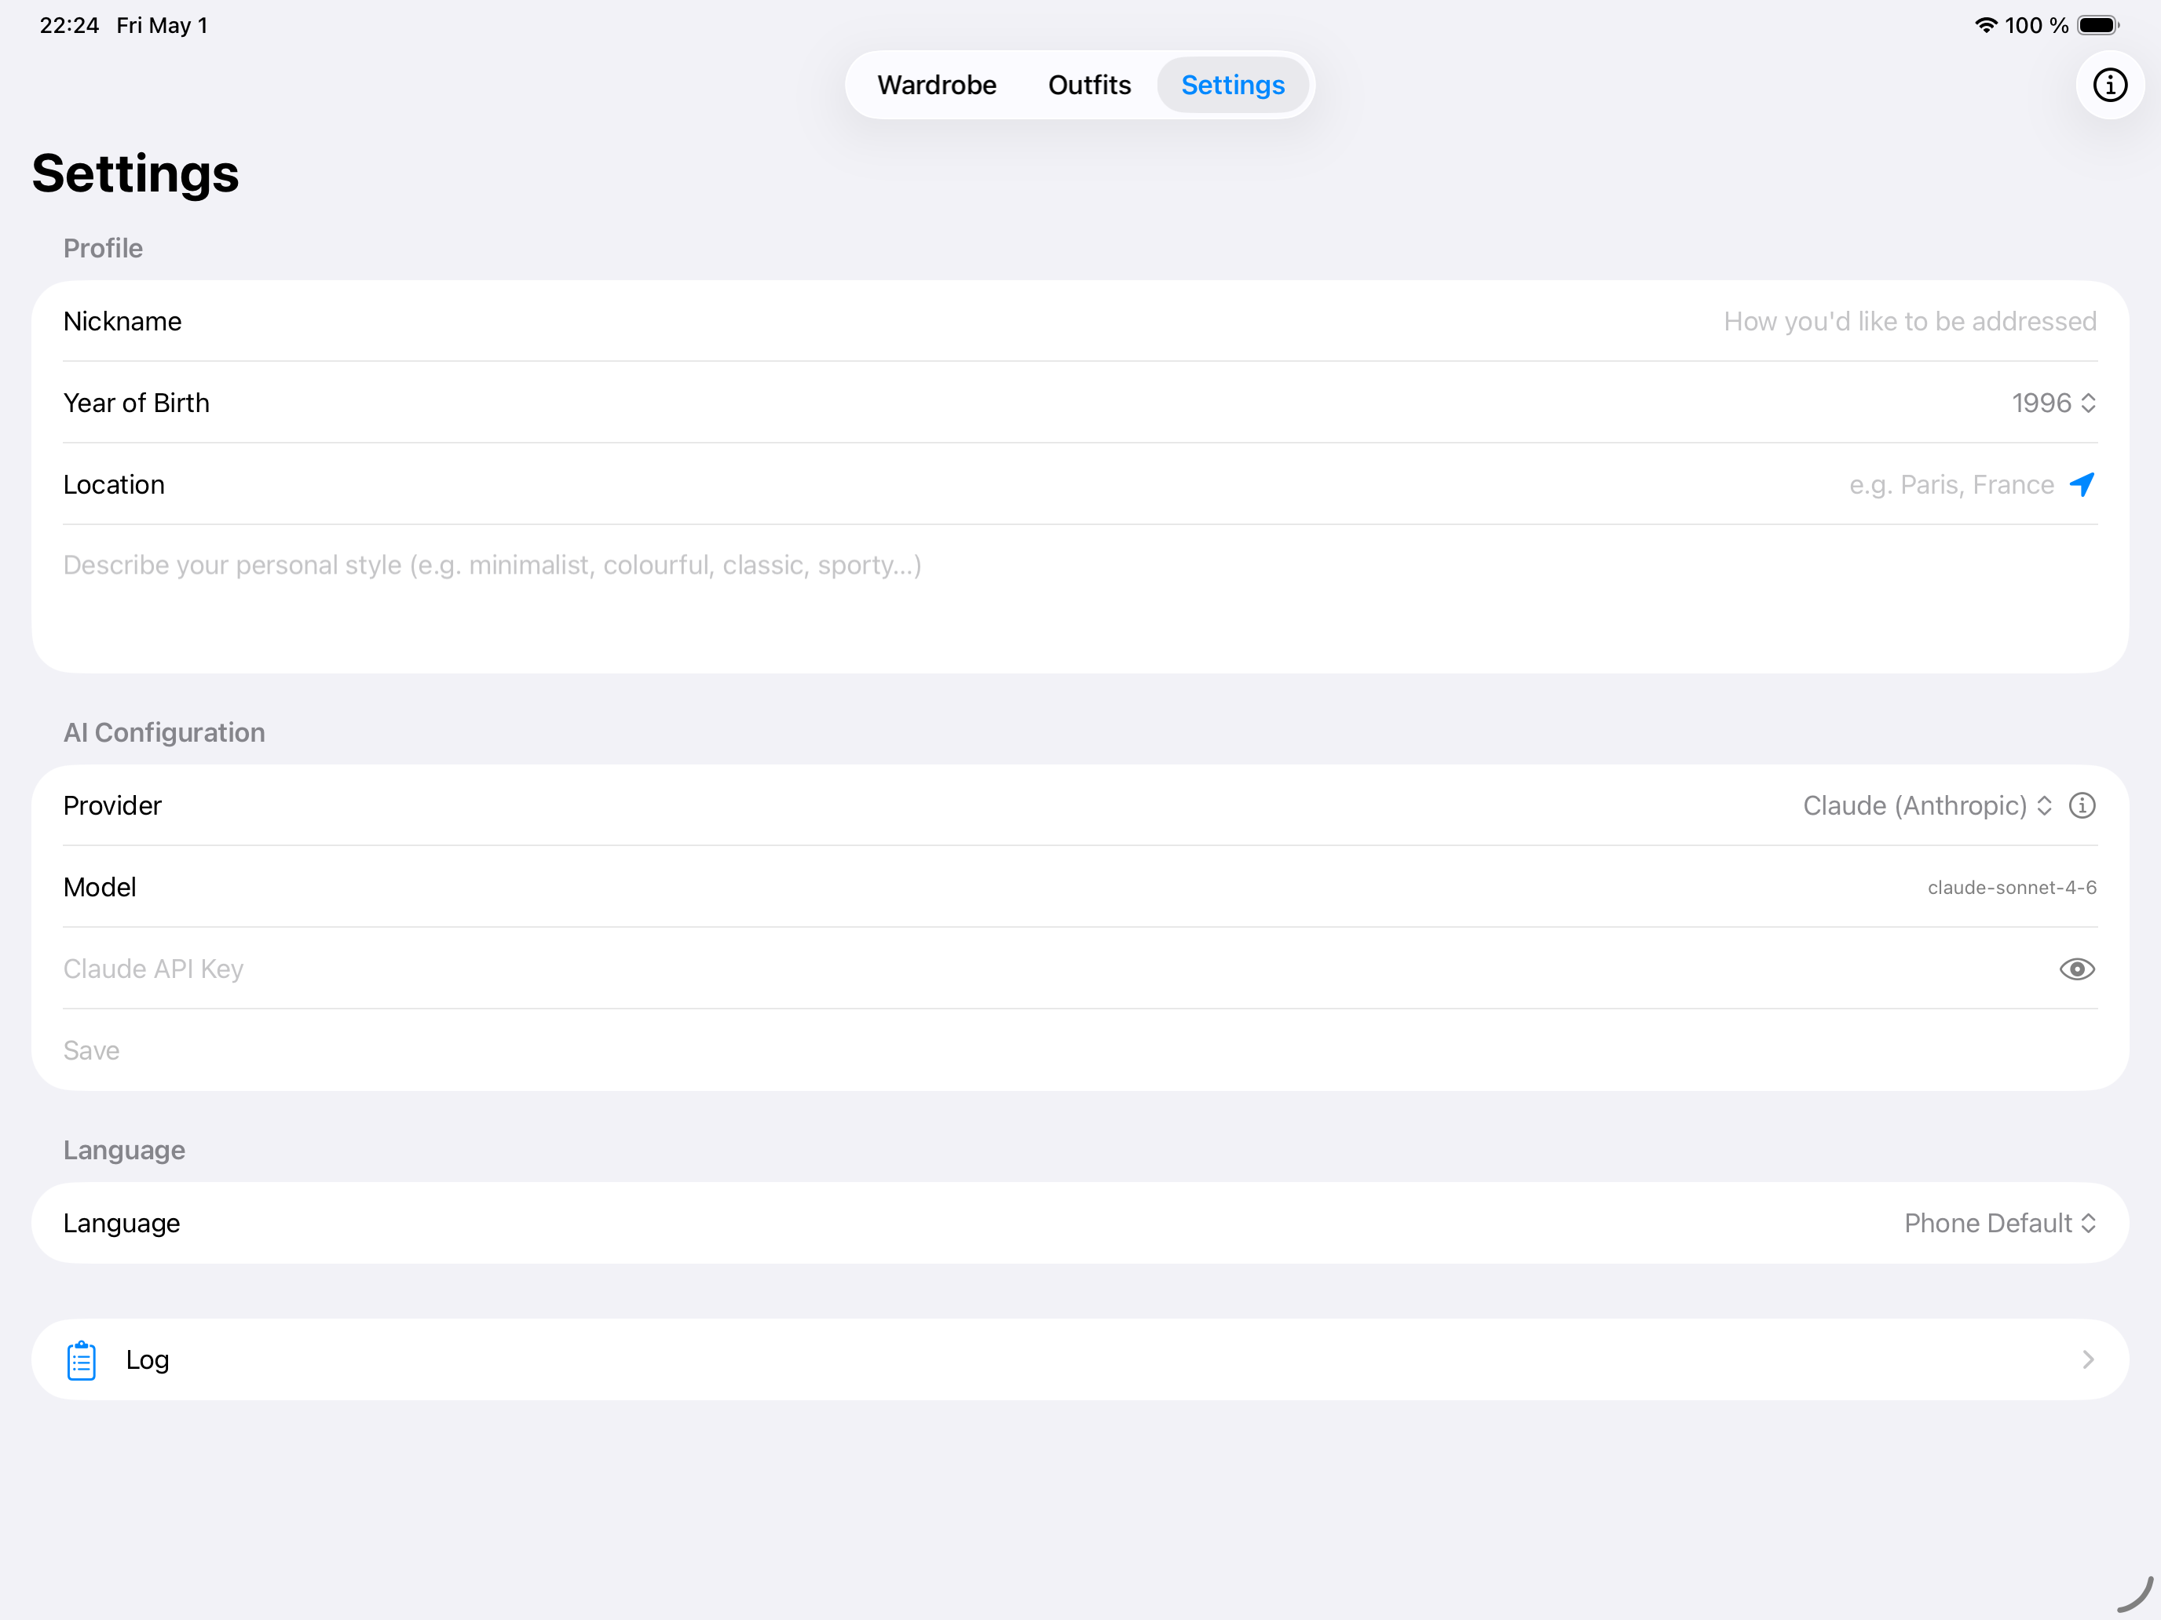Click the Settings page title
The width and height of the screenshot is (2161, 1620).
point(135,173)
